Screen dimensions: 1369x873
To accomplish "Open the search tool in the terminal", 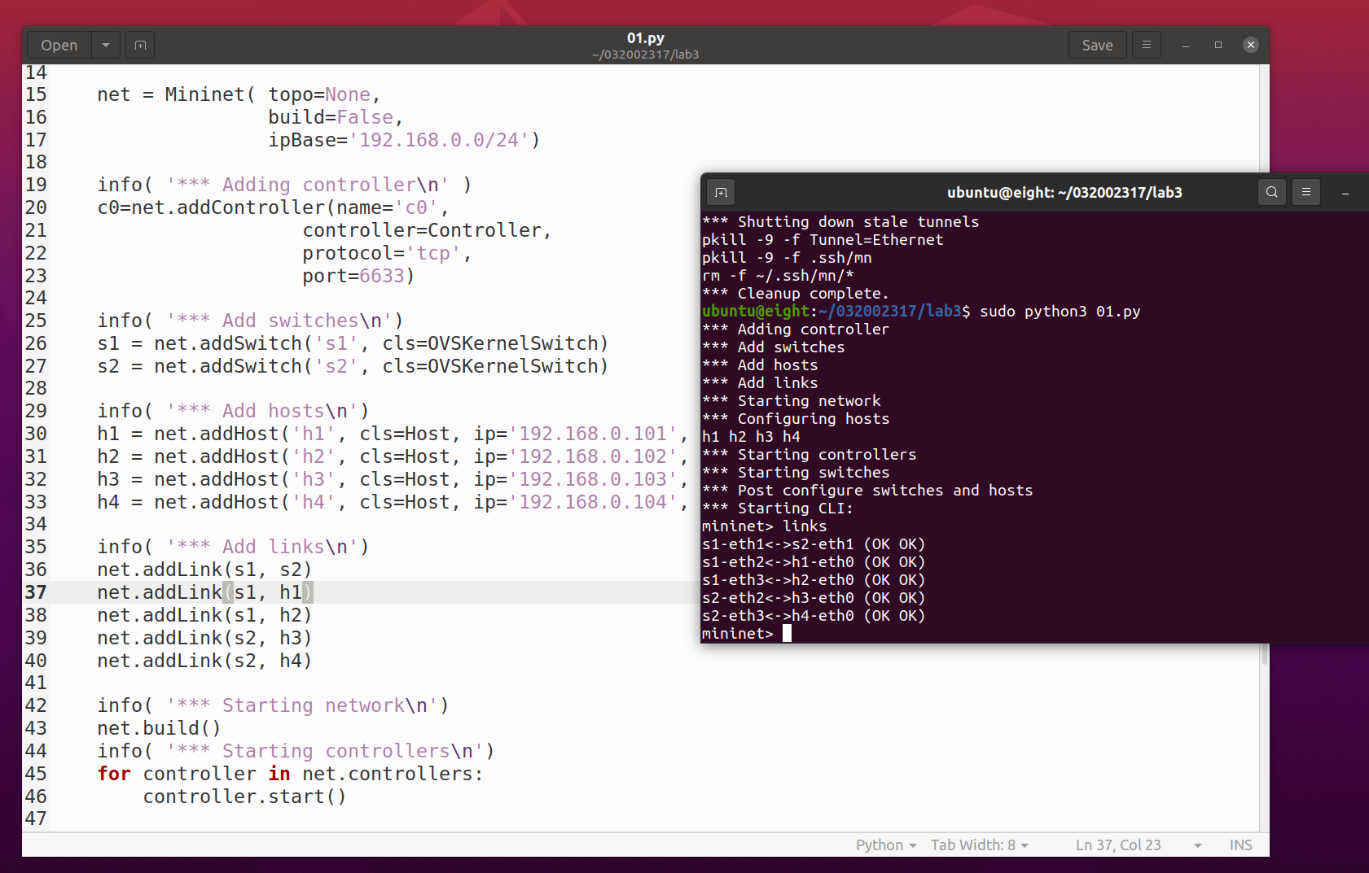I will pyautogui.click(x=1272, y=193).
